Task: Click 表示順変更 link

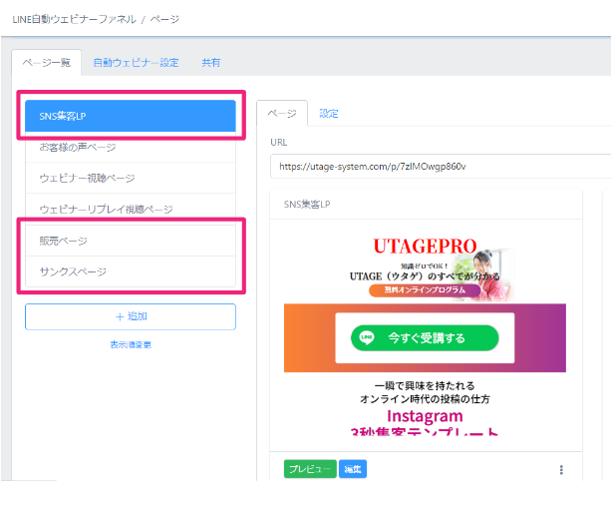Action: click(x=131, y=344)
